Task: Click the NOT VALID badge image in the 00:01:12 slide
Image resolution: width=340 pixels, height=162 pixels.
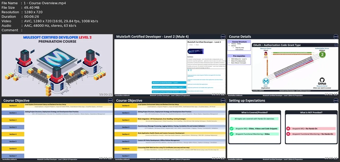Action: (195, 51)
